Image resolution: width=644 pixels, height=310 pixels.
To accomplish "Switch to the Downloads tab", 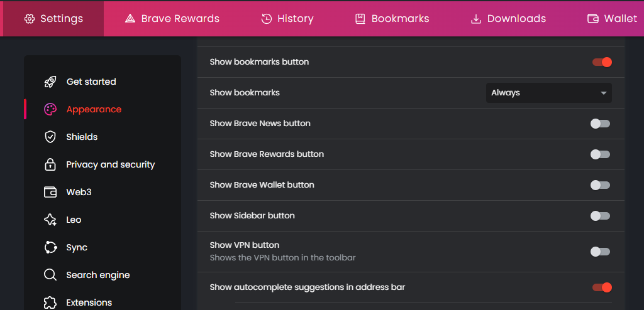I will (x=508, y=19).
